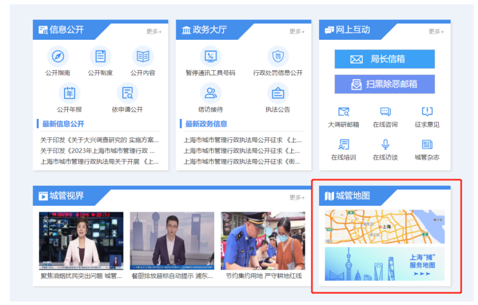Image resolution: width=478 pixels, height=305 pixels.
Task: Select the 执法公告 icon
Action: tap(277, 94)
